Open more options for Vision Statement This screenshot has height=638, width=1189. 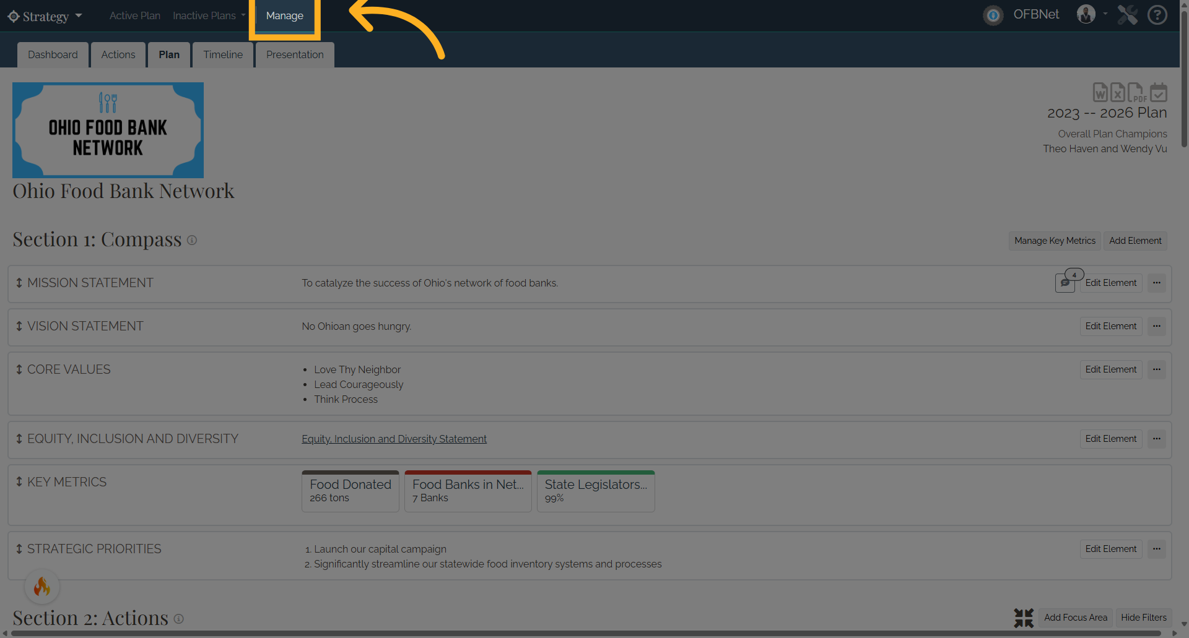click(x=1157, y=326)
